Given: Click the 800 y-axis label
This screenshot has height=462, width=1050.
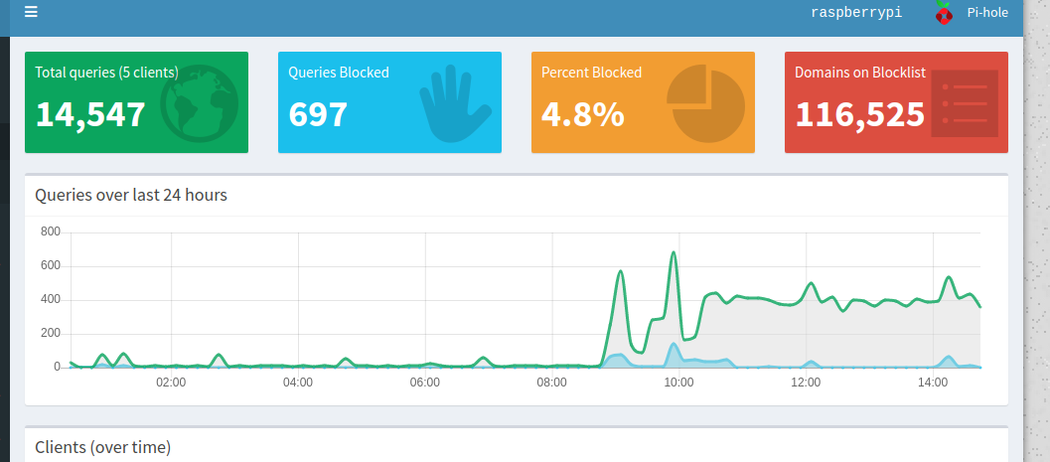Looking at the screenshot, I should 51,231.
